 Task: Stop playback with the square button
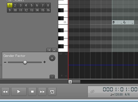(32, 92)
